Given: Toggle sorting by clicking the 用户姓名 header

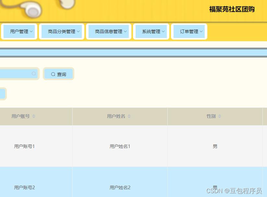Looking at the screenshot, I should point(115,116).
